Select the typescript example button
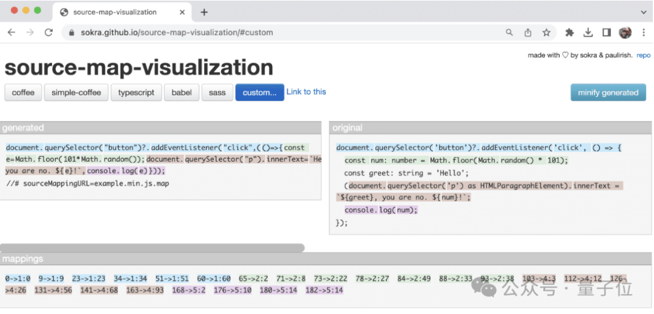This screenshot has width=654, height=314. 136,92
